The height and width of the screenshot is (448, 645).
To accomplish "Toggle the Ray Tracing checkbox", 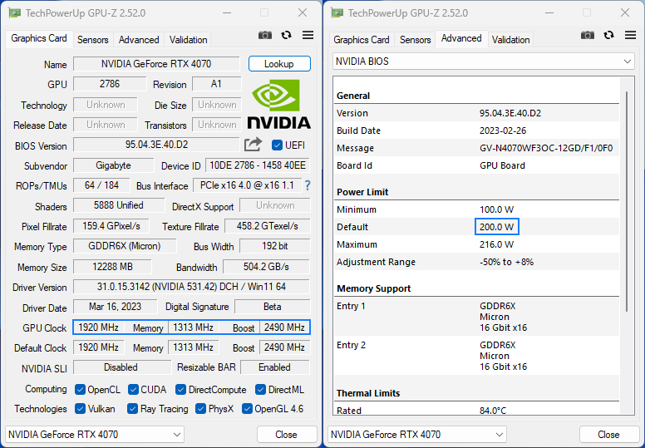I will (x=132, y=409).
